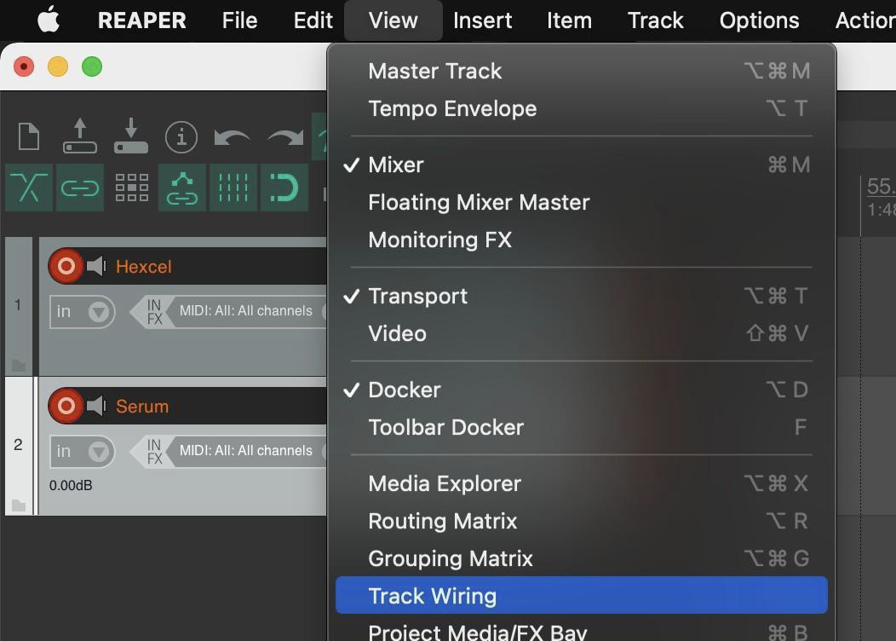Select the Hexcel track name label

pos(143,267)
